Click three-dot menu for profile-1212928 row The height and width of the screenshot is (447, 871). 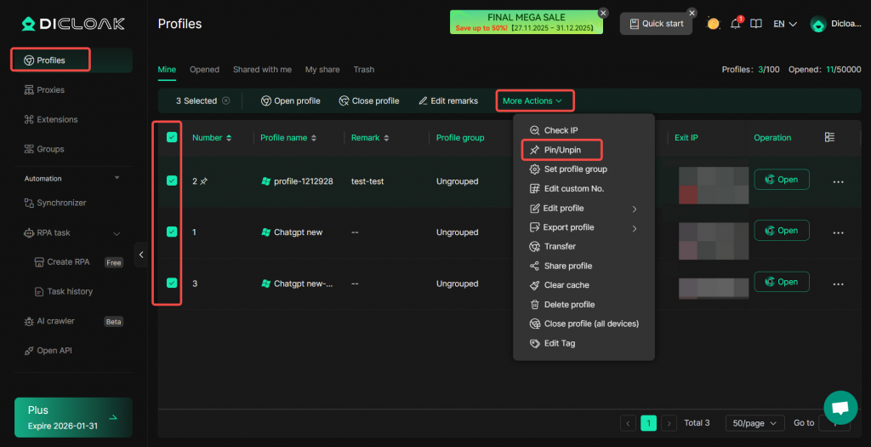(838, 181)
